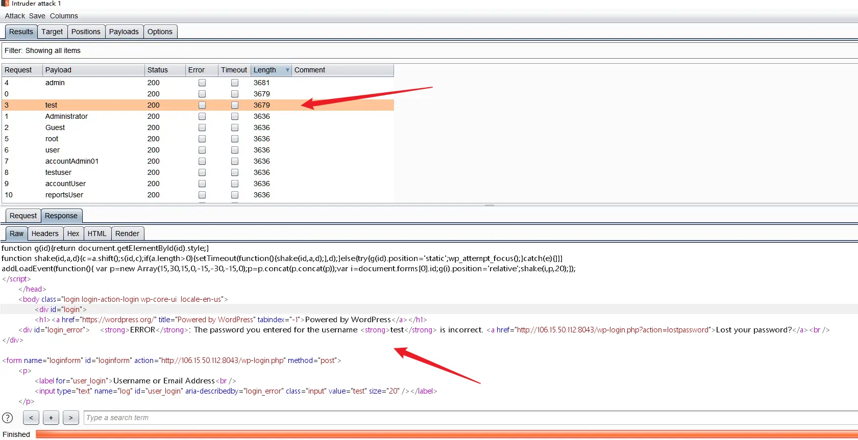Click the Powered by WordPress text
The width and height of the screenshot is (858, 440).
(348, 320)
